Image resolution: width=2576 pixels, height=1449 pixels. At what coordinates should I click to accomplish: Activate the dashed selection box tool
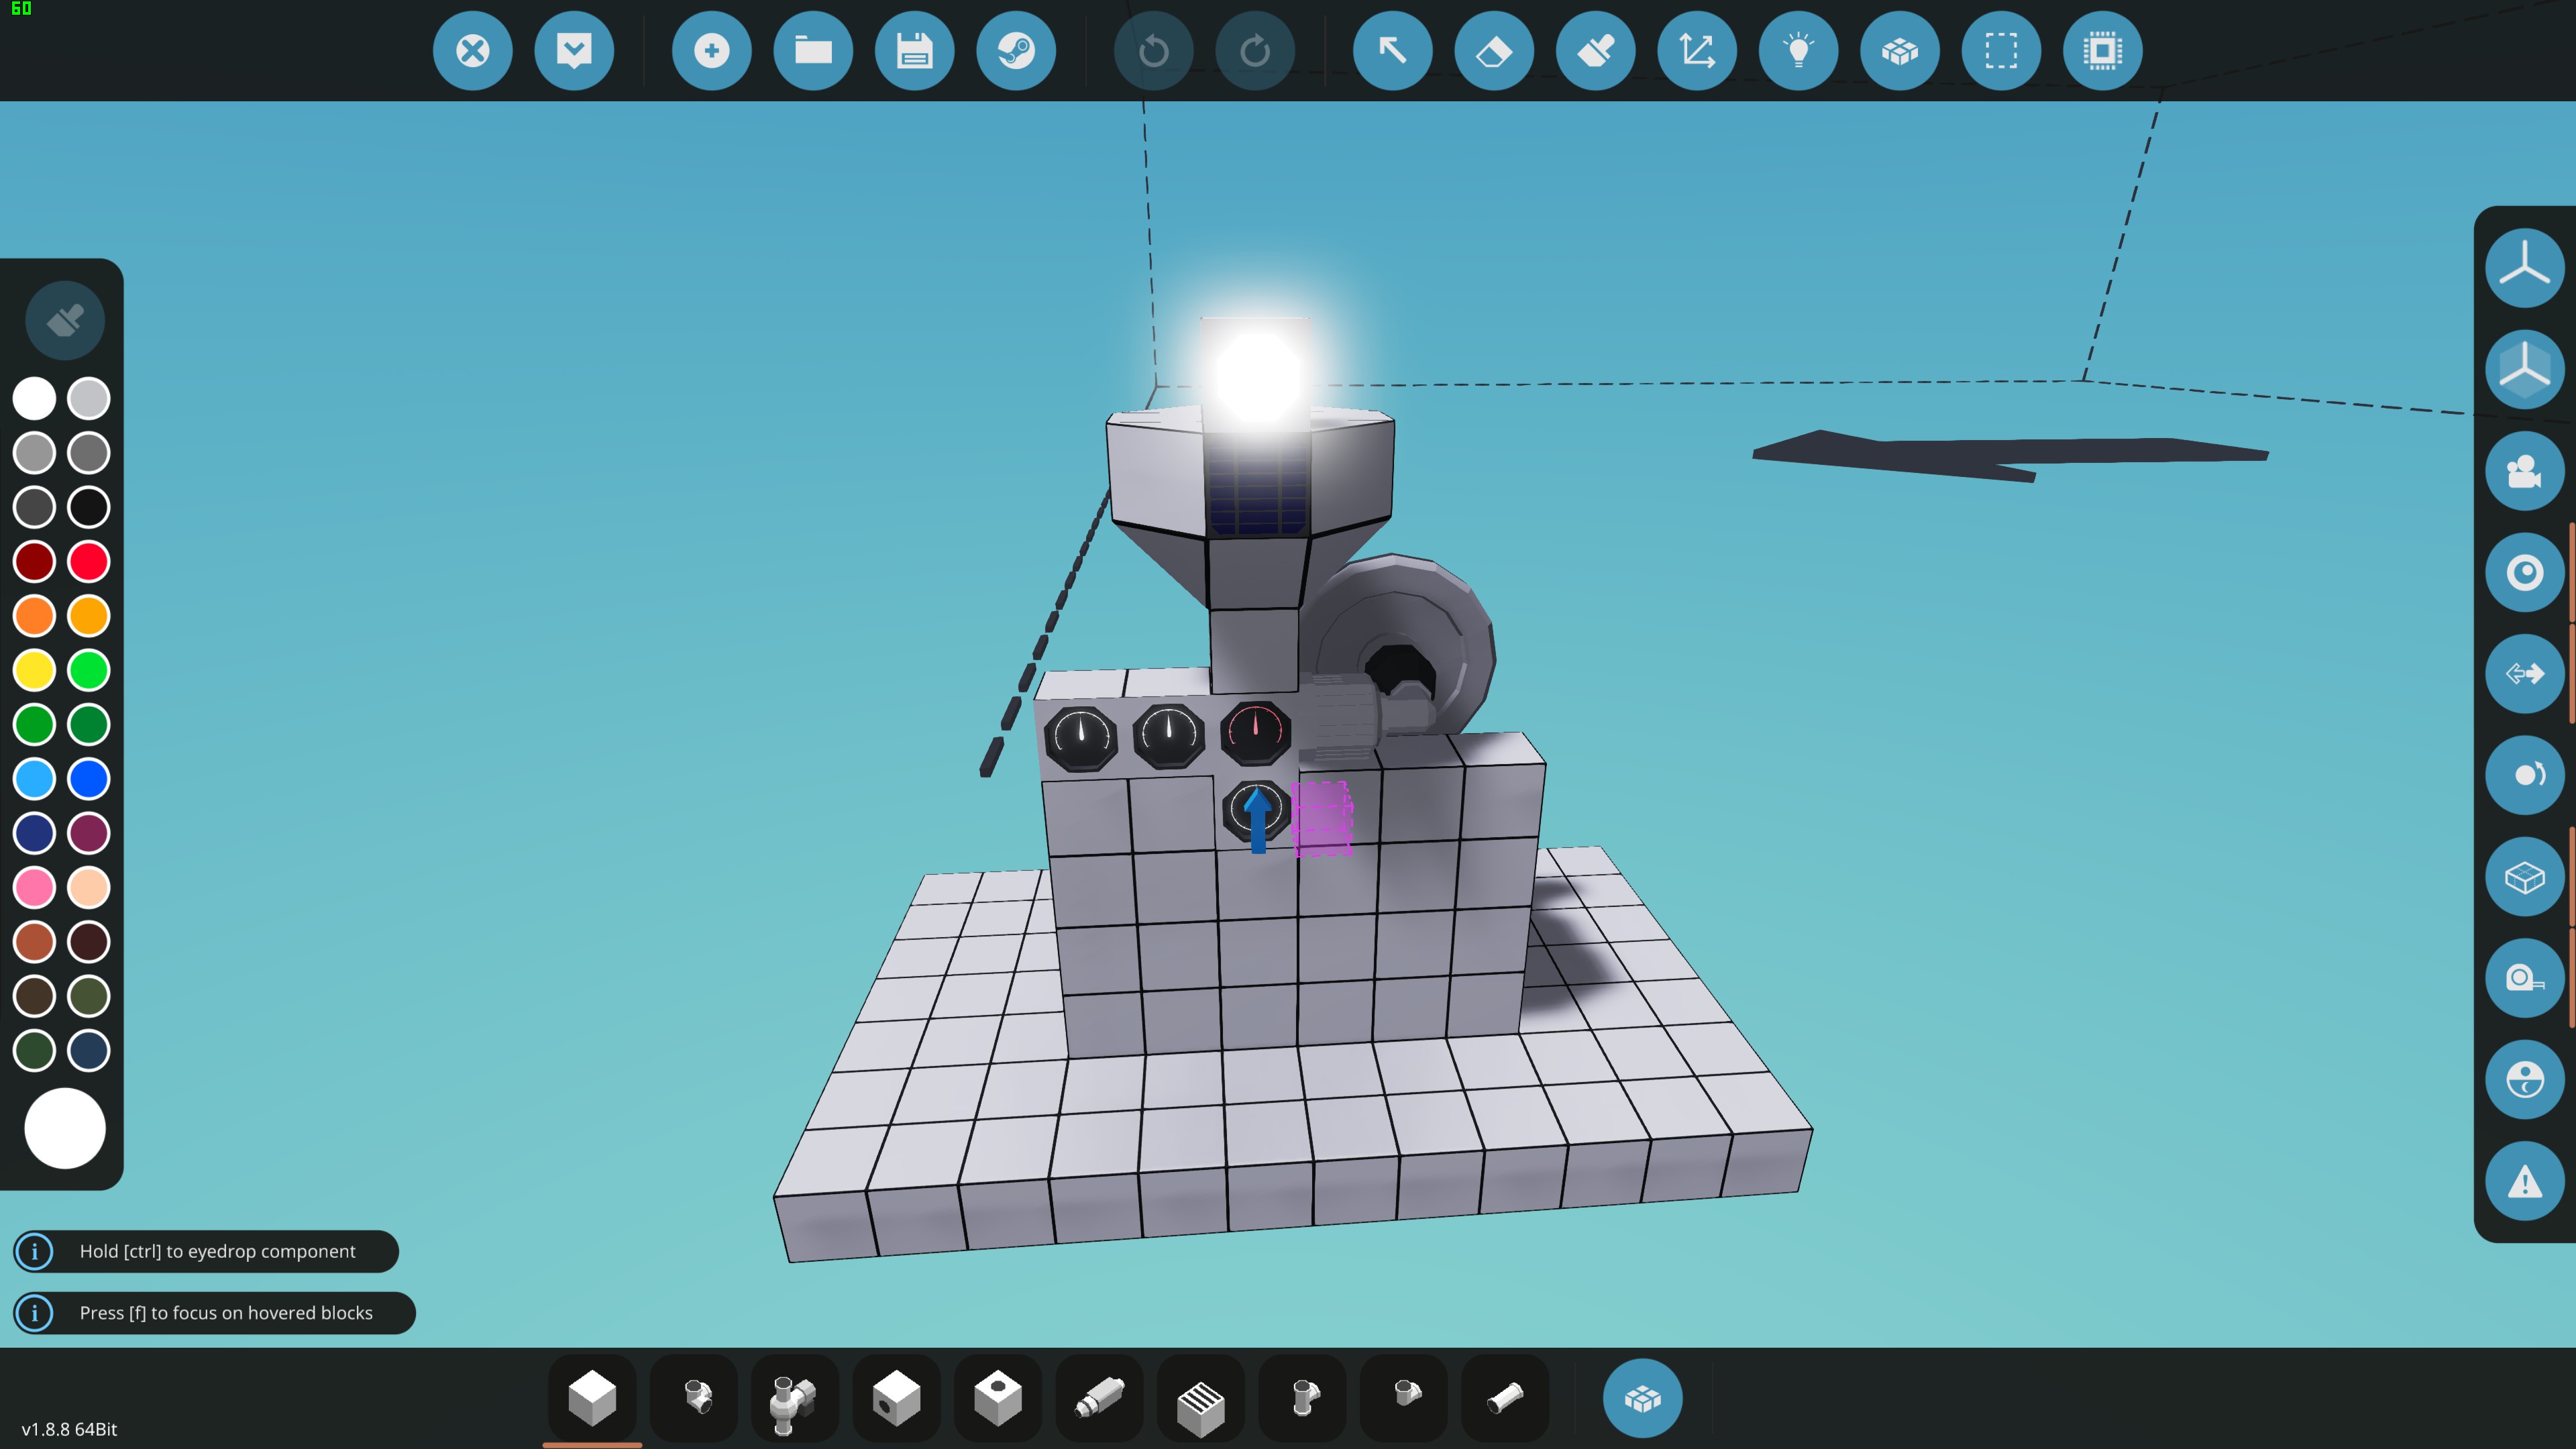[2001, 51]
